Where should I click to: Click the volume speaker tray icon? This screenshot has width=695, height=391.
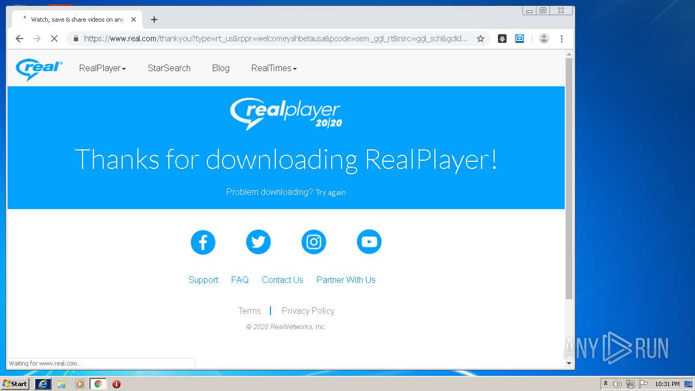pyautogui.click(x=617, y=384)
